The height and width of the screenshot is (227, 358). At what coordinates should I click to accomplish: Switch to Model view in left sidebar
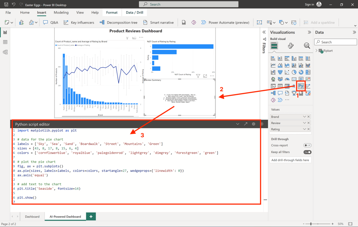[x=5, y=52]
